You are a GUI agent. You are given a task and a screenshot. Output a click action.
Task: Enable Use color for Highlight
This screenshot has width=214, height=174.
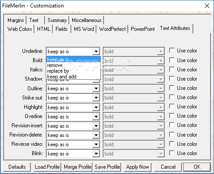pos(172,106)
